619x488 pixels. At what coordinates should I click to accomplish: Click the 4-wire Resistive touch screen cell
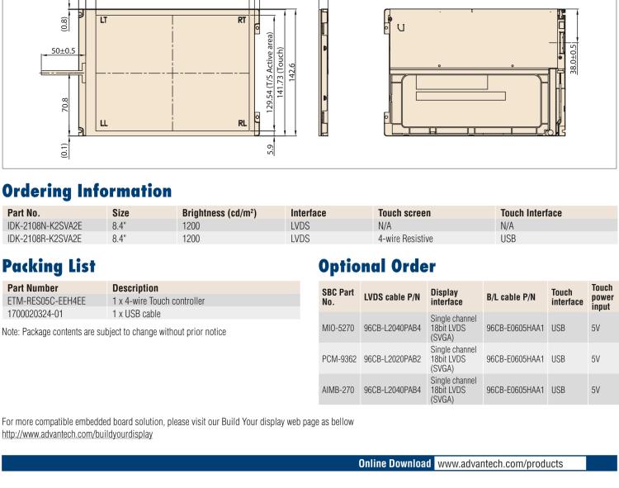(x=405, y=239)
